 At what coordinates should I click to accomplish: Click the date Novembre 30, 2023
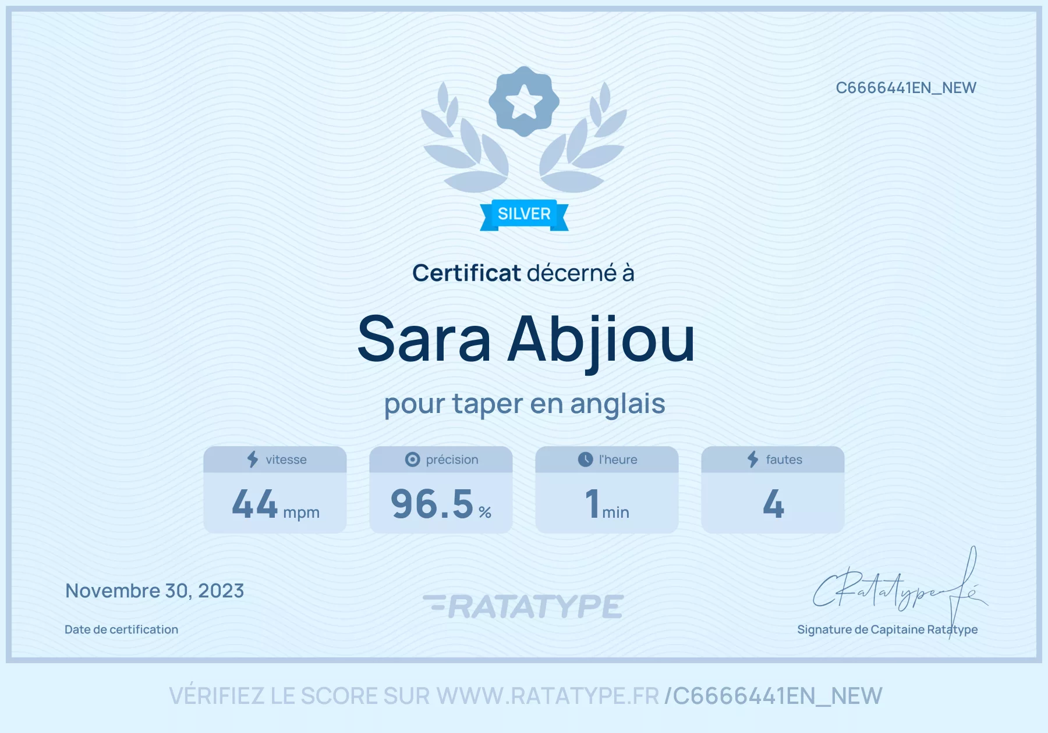tap(155, 591)
